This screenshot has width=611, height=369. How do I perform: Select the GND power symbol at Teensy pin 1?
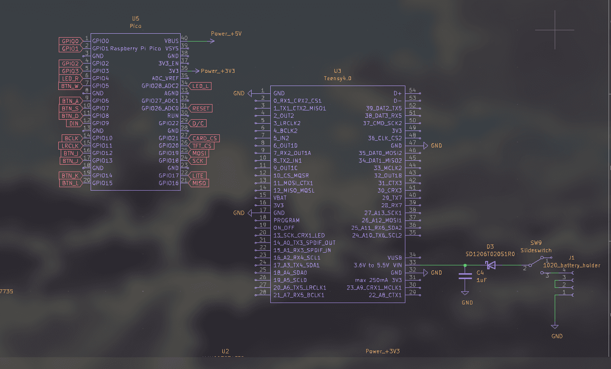[250, 93]
